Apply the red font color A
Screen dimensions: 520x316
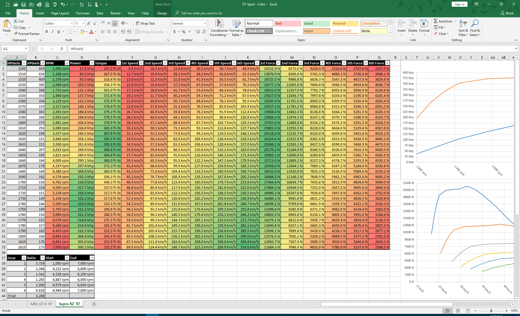[91, 32]
